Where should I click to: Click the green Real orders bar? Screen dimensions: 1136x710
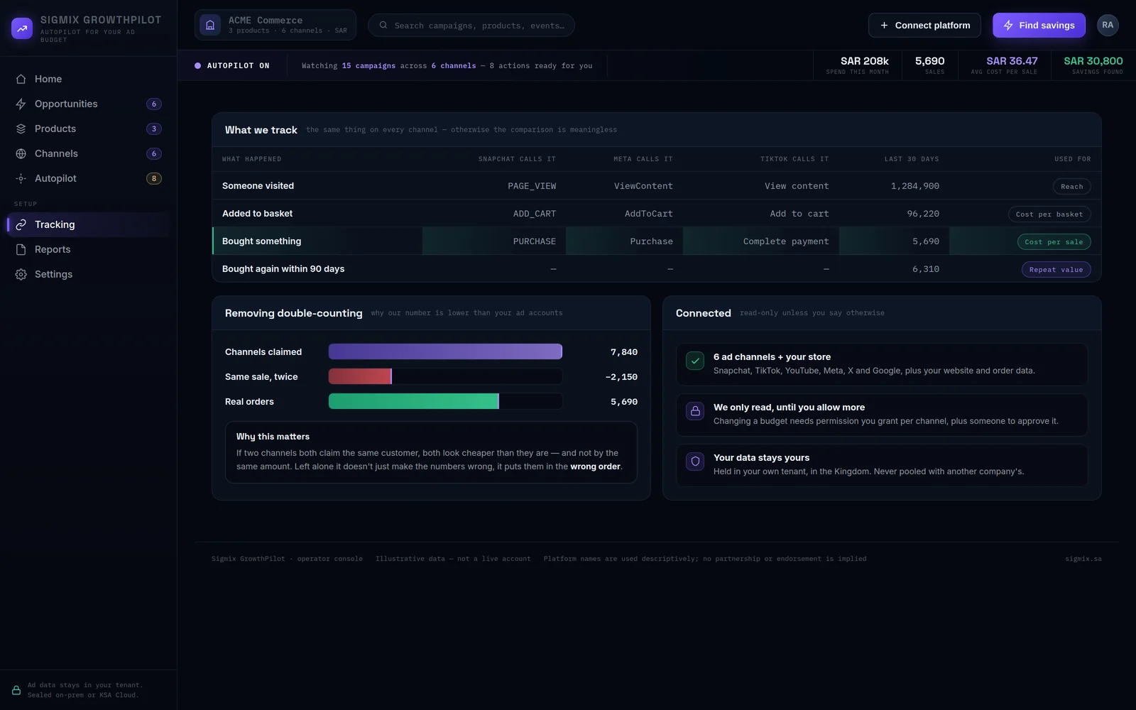(414, 401)
